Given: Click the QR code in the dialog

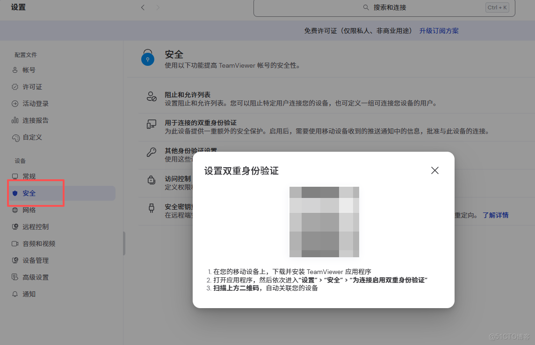Looking at the screenshot, I should coord(324,223).
